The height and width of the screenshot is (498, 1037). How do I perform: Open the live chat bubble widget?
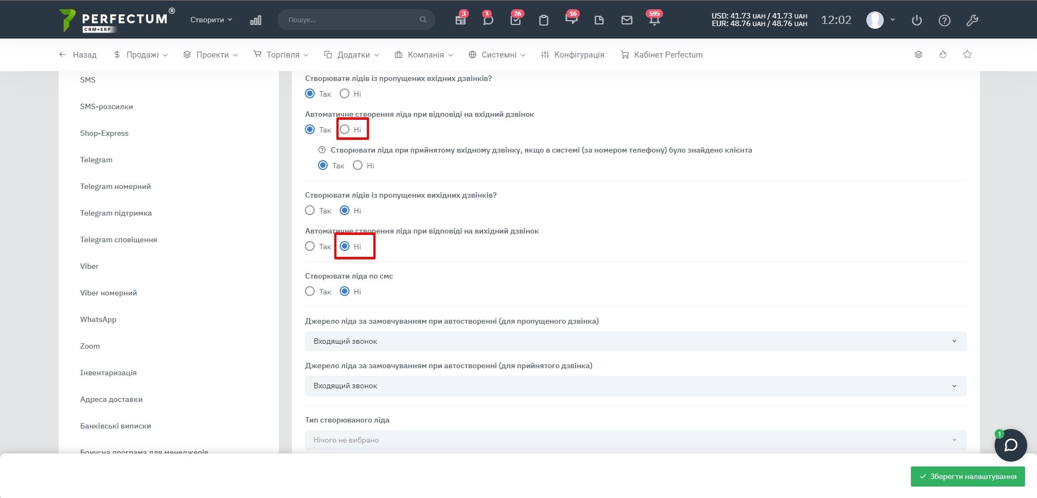click(1010, 445)
